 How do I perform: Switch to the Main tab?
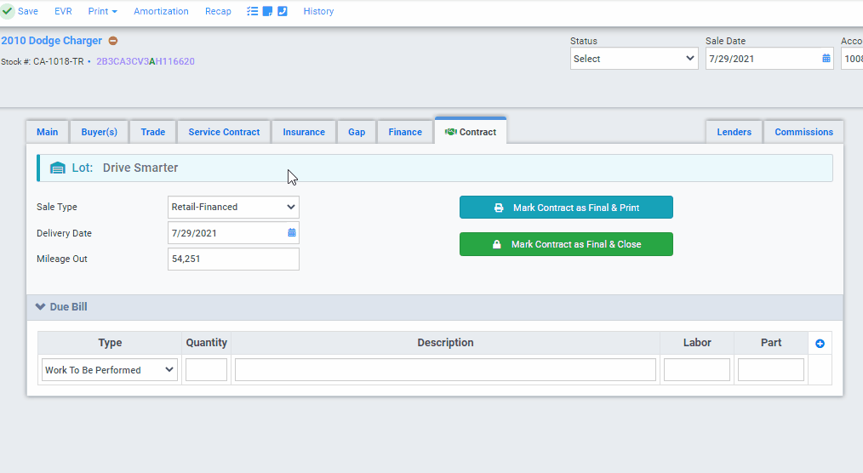pos(48,132)
